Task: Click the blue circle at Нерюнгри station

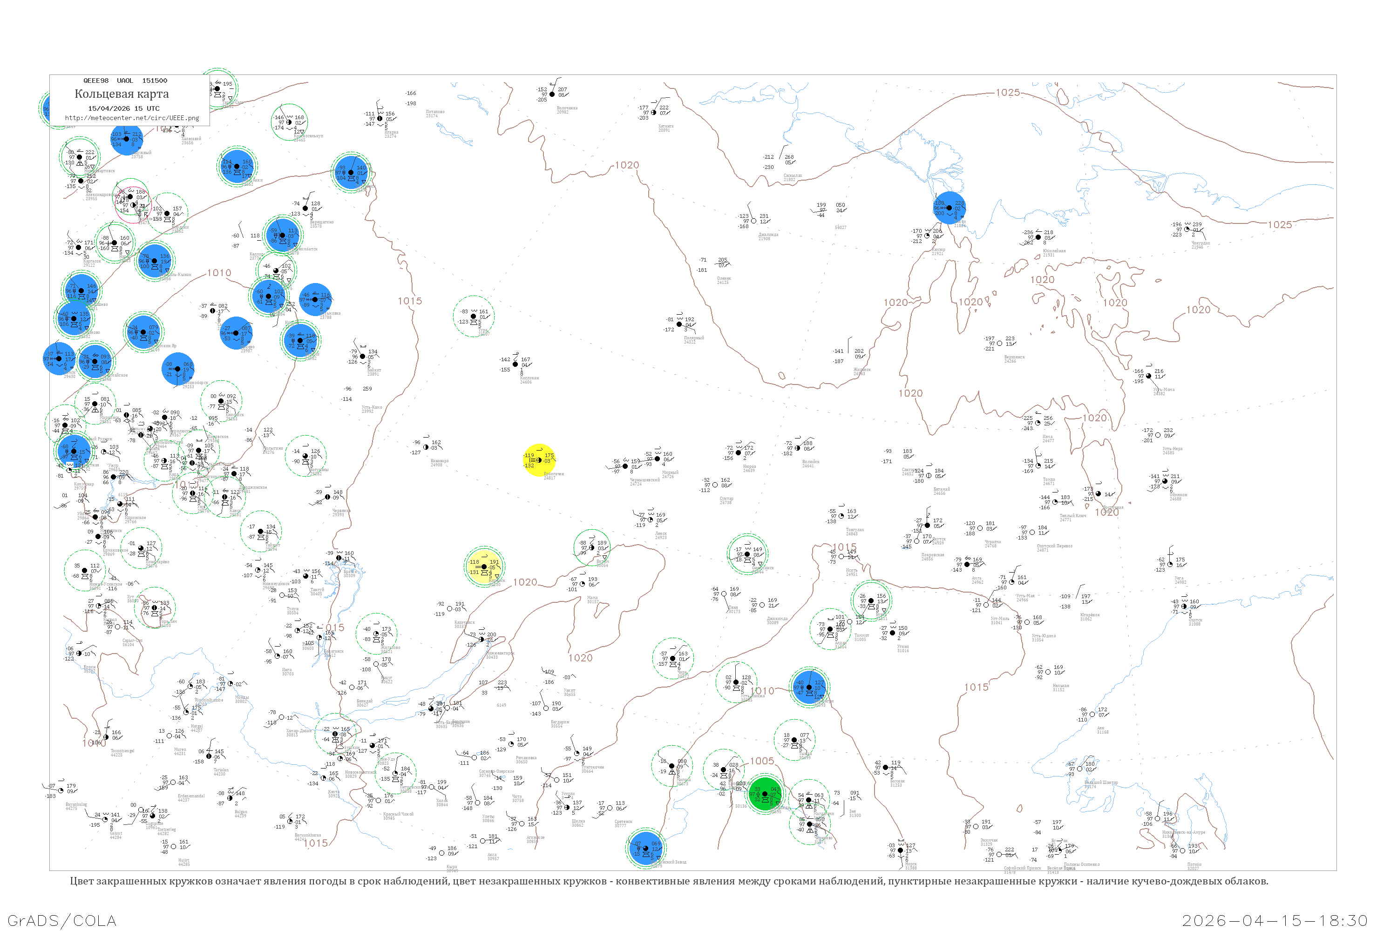Action: tap(809, 687)
